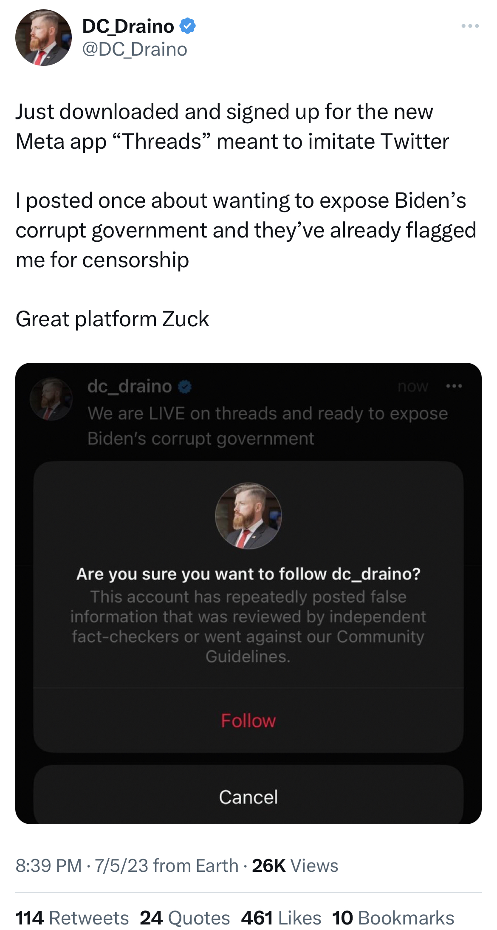View the 114 Retweets list
The height and width of the screenshot is (930, 497).
coord(72,918)
